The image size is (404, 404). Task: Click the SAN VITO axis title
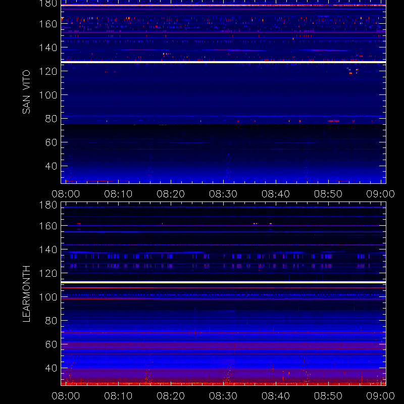pyautogui.click(x=26, y=92)
